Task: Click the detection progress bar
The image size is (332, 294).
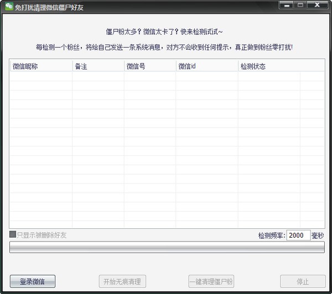Action: tap(167, 247)
